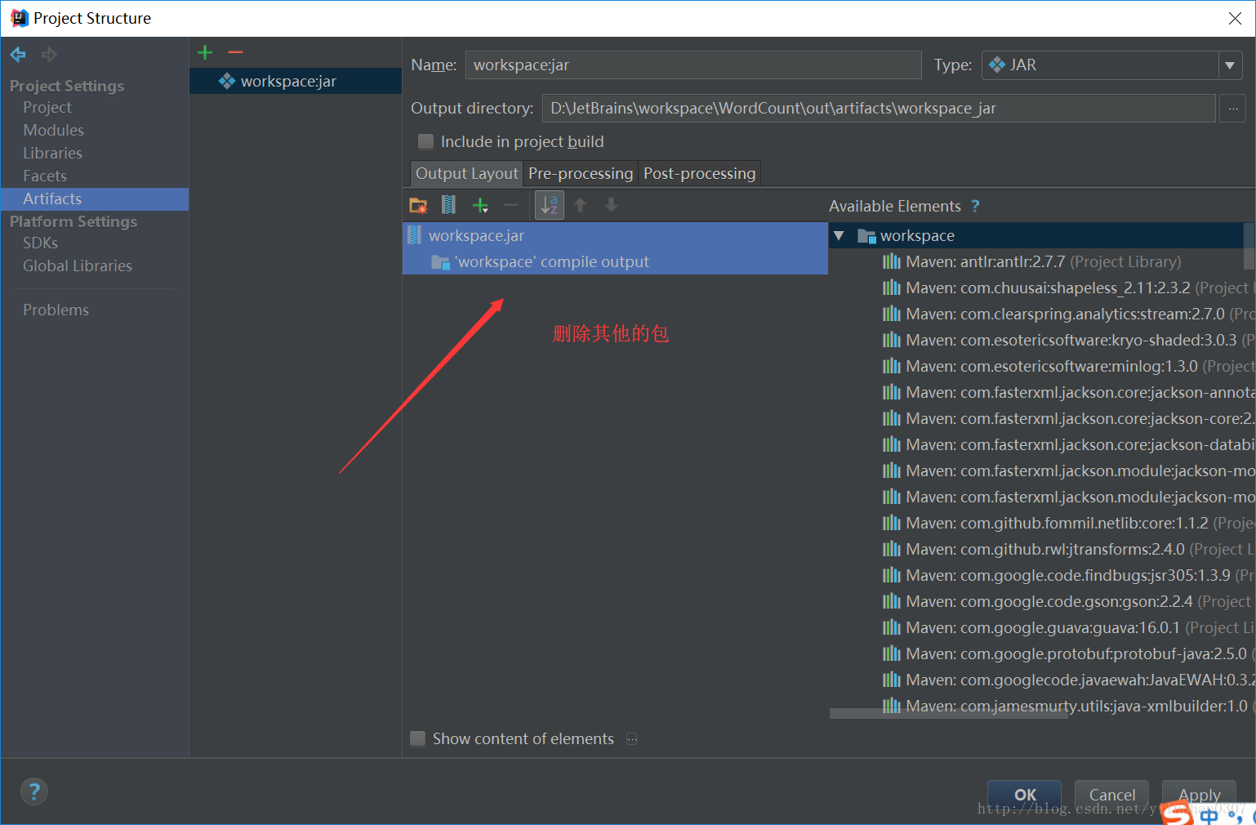The height and width of the screenshot is (825, 1256).
Task: Open Libraries settings in sidebar
Action: (52, 153)
